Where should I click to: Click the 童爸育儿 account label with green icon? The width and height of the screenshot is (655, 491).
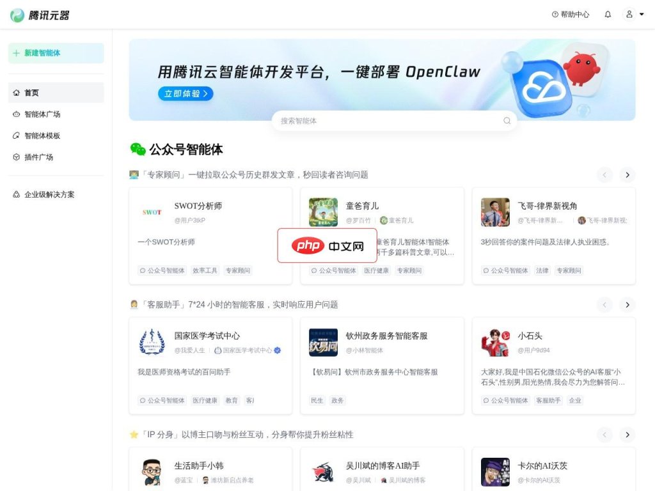397,220
